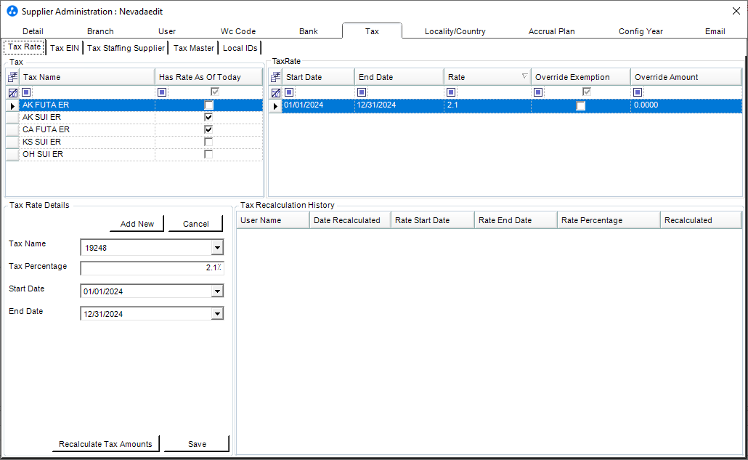Image resolution: width=748 pixels, height=460 pixels.
Task: Toggle Has Rate checkbox for AK FUTA ER
Action: coord(208,105)
